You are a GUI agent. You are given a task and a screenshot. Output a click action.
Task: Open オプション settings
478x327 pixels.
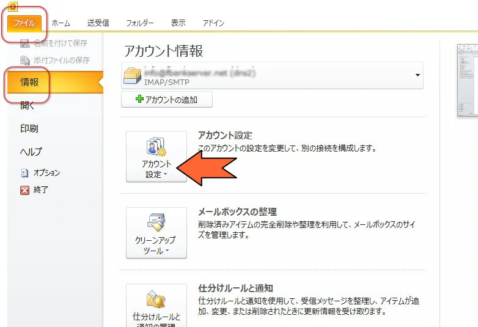click(x=46, y=173)
